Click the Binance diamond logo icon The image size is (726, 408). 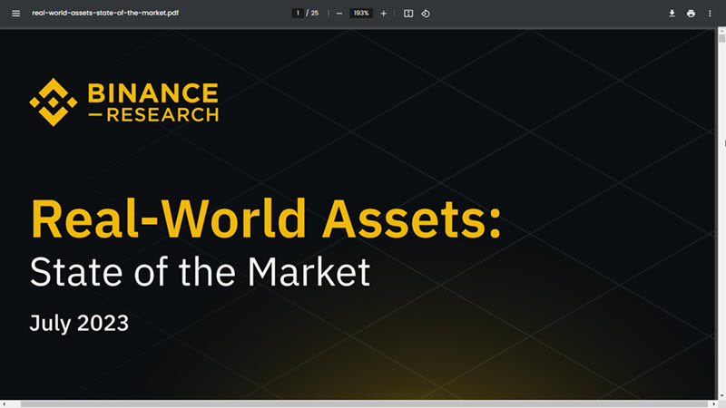pyautogui.click(x=54, y=102)
